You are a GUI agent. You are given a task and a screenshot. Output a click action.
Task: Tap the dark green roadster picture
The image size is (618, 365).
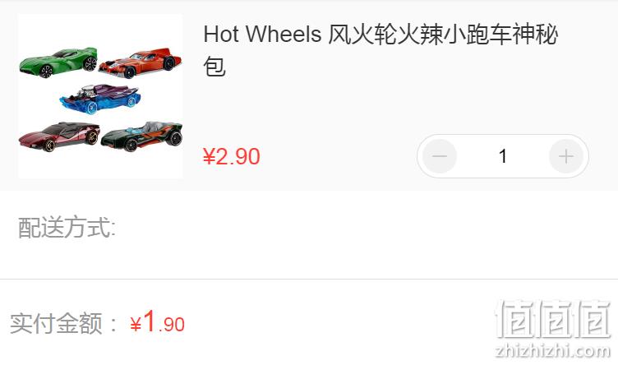click(x=142, y=136)
